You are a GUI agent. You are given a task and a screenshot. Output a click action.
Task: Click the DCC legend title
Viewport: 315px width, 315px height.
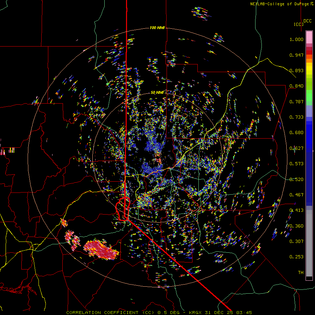tap(307, 21)
